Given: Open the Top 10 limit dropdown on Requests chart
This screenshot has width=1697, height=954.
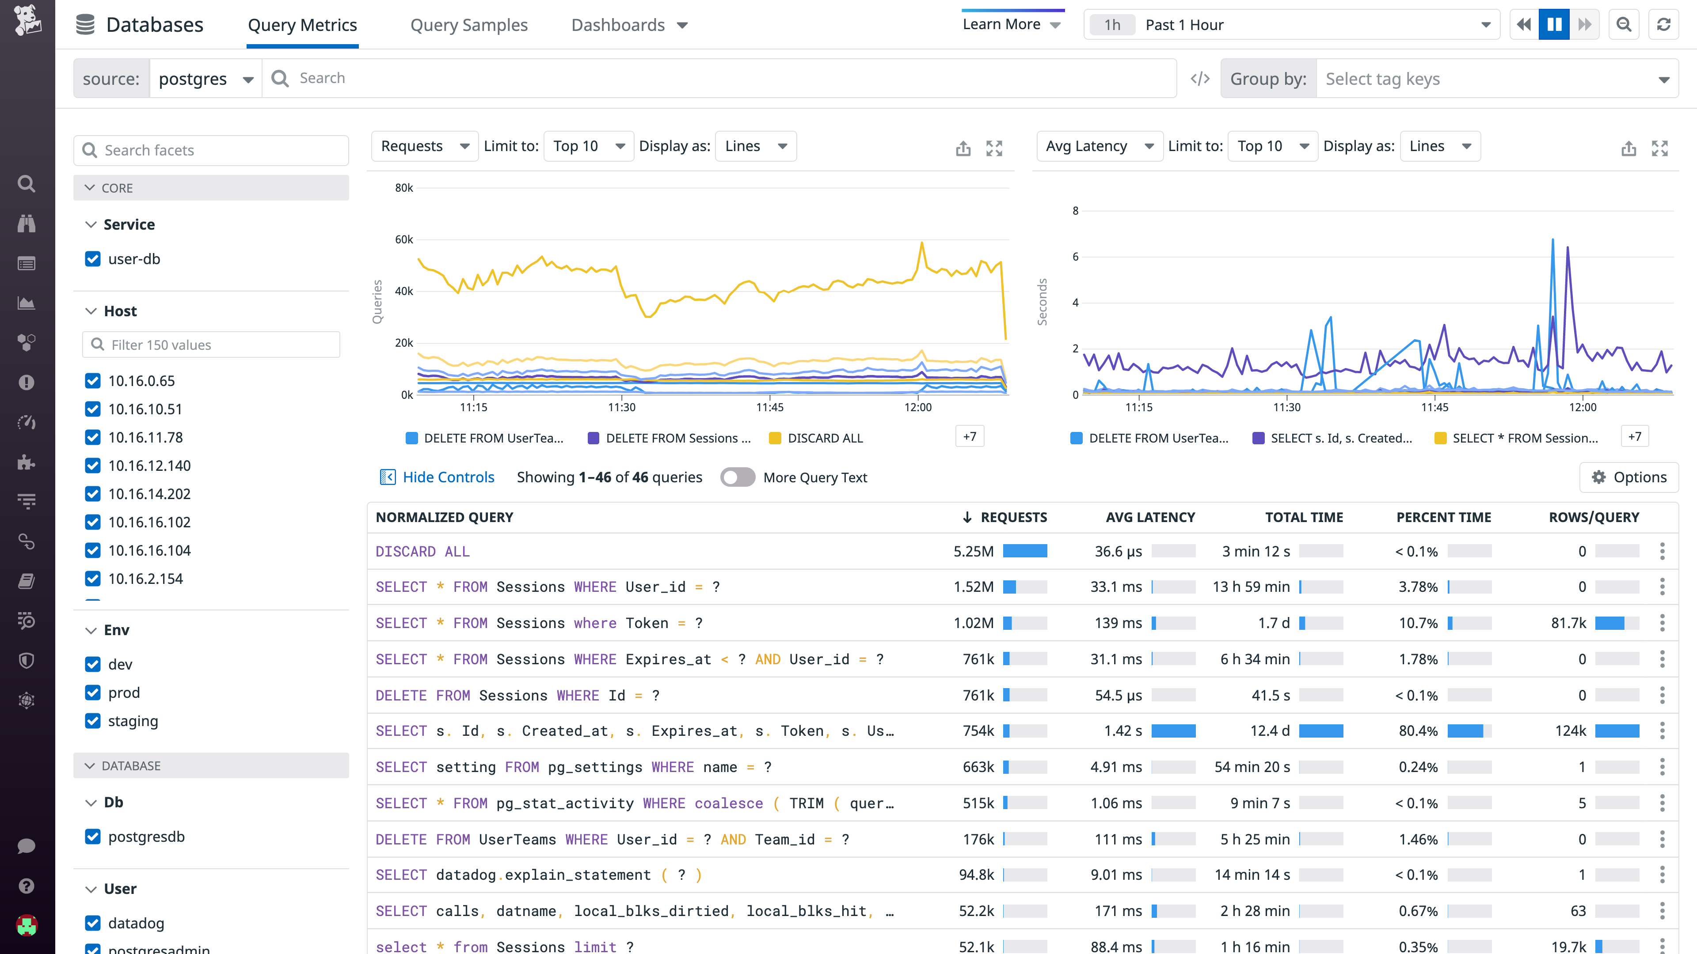Looking at the screenshot, I should tap(588, 145).
